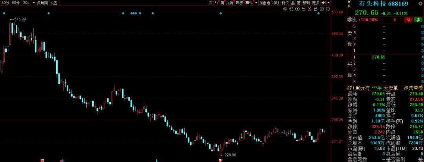Click 市盈(TTM) value 20.43
The width and height of the screenshot is (424, 162).
(x=417, y=149)
